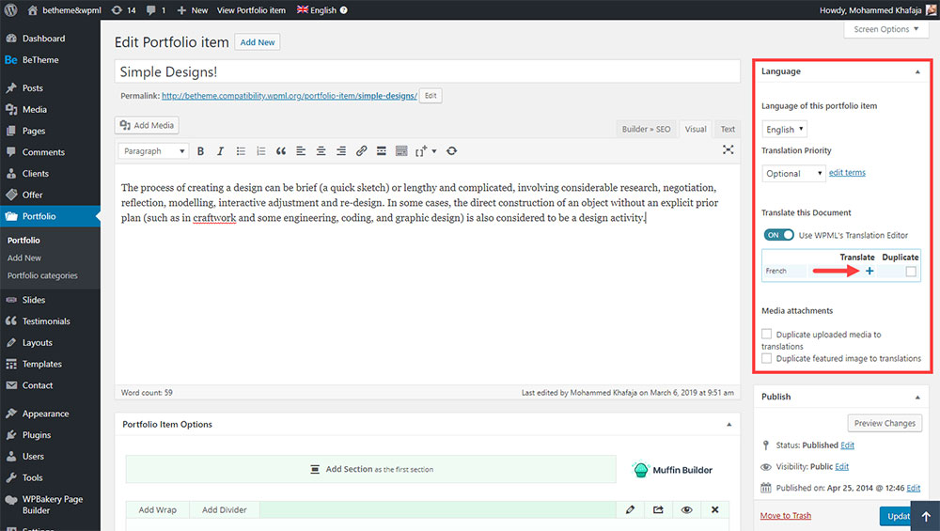The height and width of the screenshot is (531, 940).
Task: Click the plus icon to translate French
Action: (869, 272)
